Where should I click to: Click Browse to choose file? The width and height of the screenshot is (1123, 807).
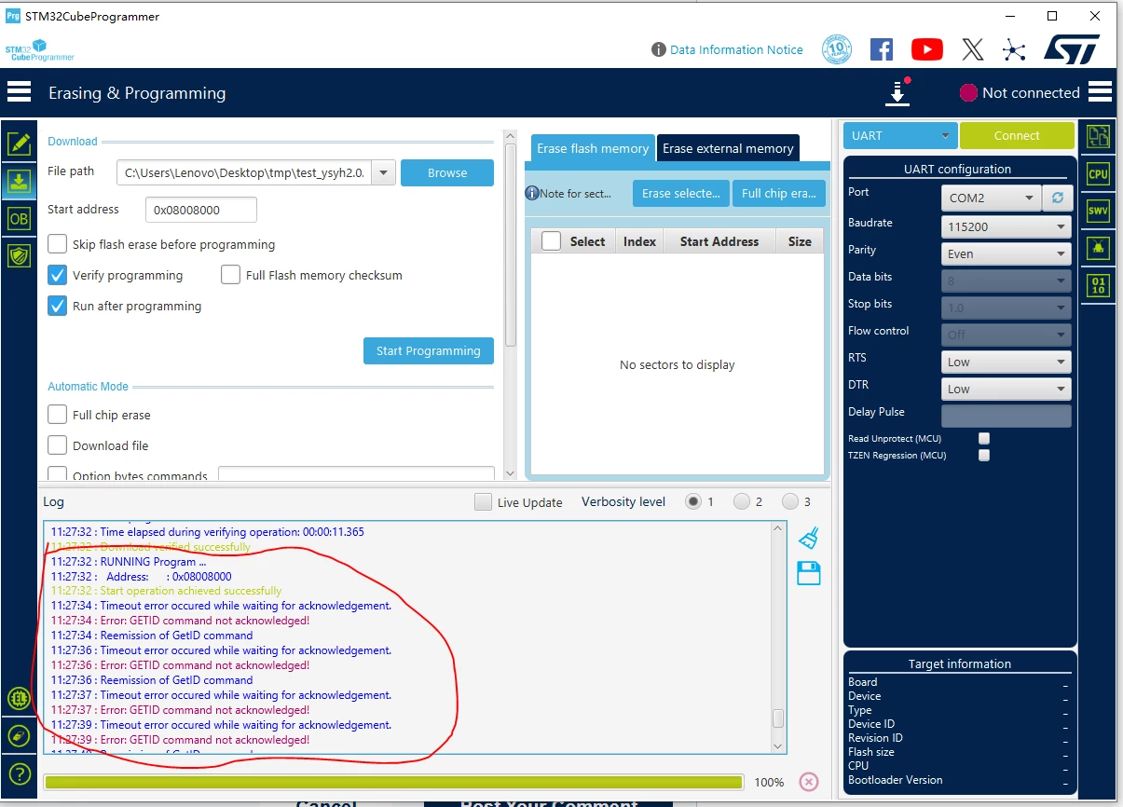tap(447, 172)
